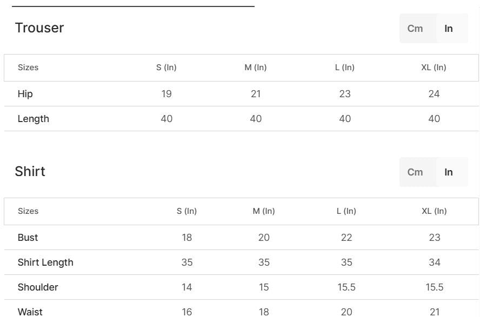480x317 pixels.
Task: Select In unit for Trouser chart
Action: click(x=449, y=29)
